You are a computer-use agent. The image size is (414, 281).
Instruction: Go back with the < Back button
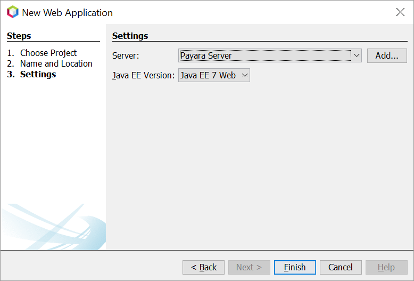point(203,267)
